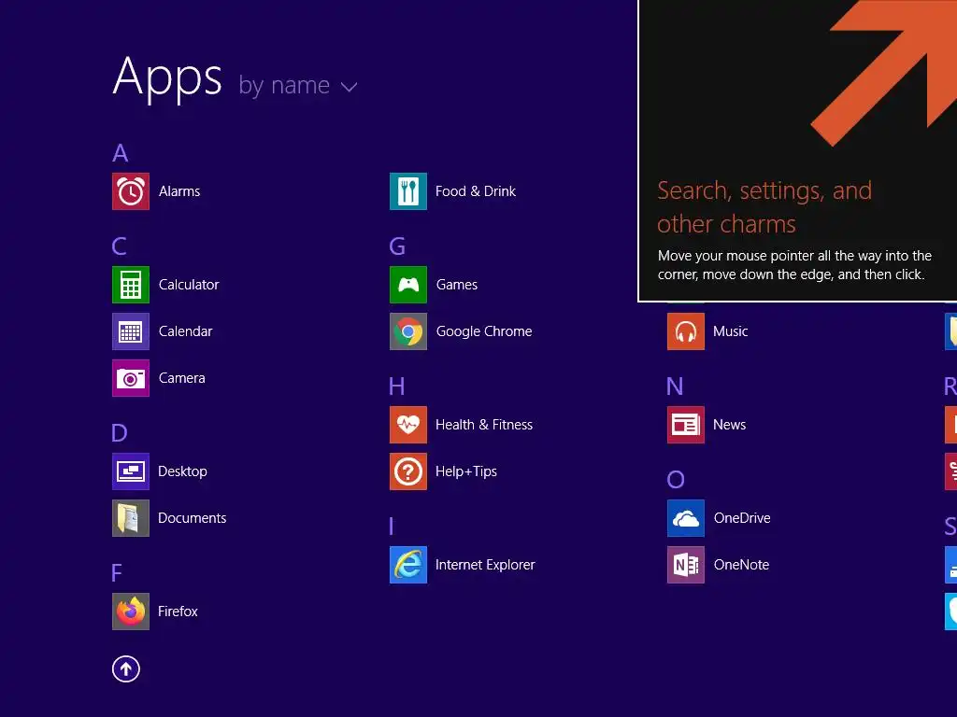Viewport: 957px width, 717px height.
Task: Open the Music headphones icon
Action: [686, 331]
